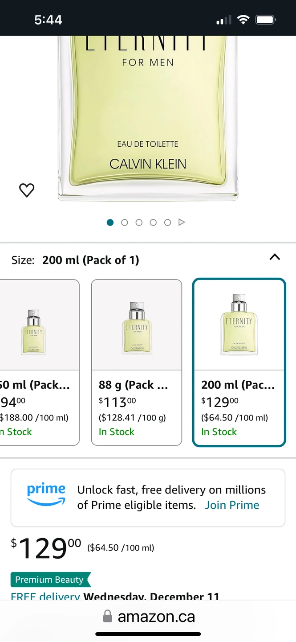Select the first image carousel dot

[x=110, y=222]
